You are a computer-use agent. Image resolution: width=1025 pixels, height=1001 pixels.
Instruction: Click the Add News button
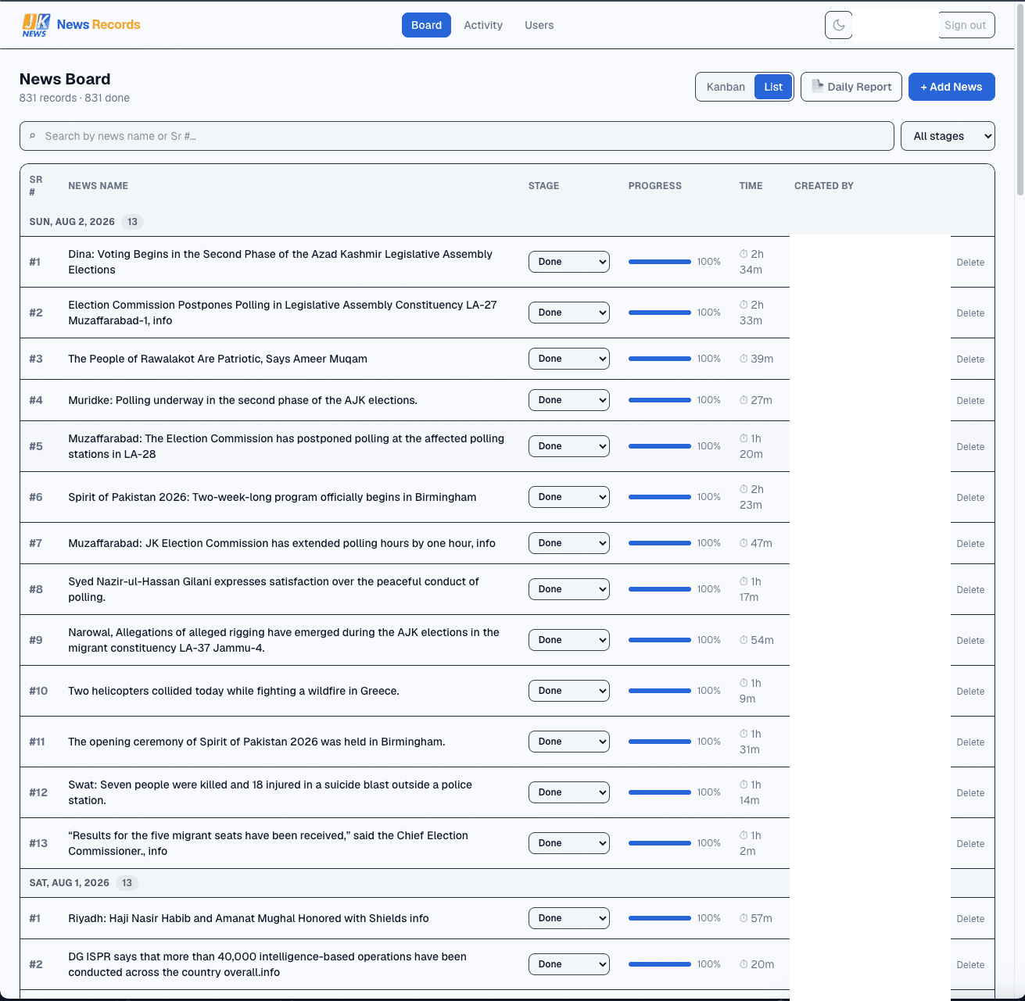tap(952, 87)
